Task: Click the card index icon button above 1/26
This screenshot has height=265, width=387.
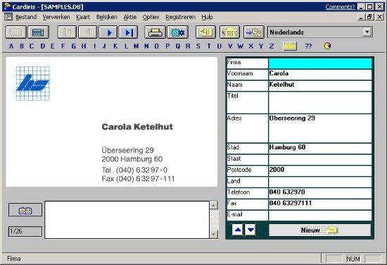Action: tap(25, 210)
